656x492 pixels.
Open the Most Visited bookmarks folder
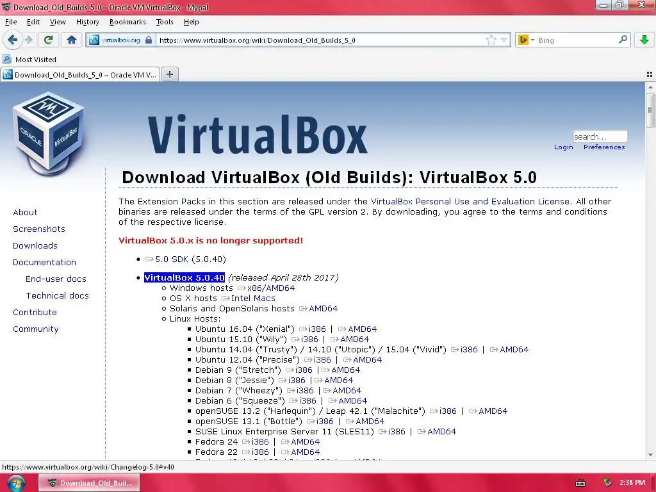point(29,60)
